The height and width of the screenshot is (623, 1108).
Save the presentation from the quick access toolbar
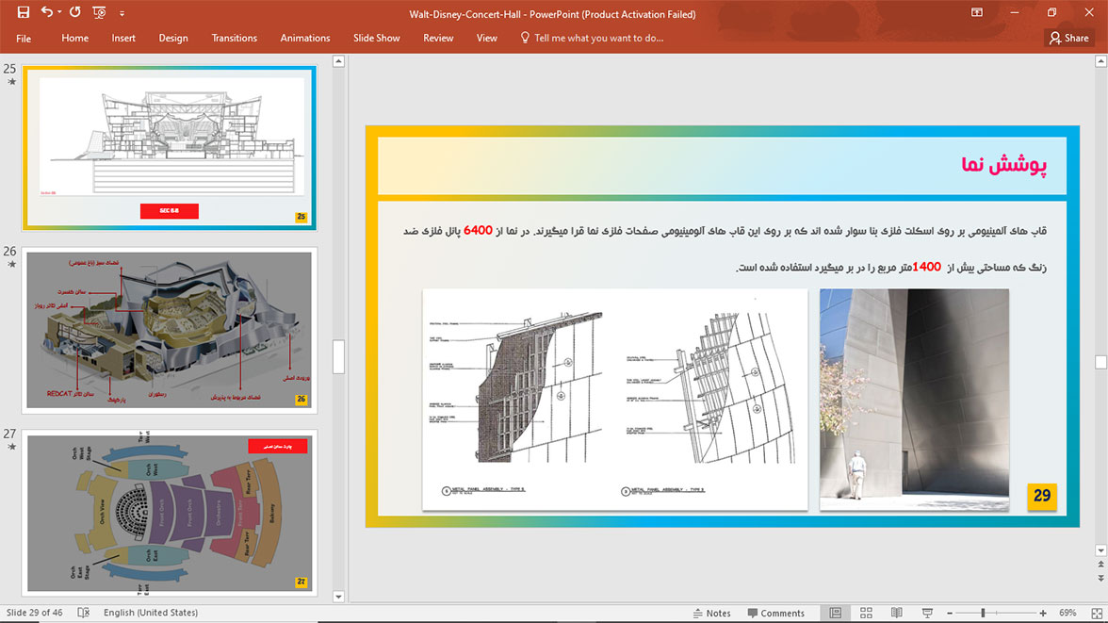pos(24,12)
